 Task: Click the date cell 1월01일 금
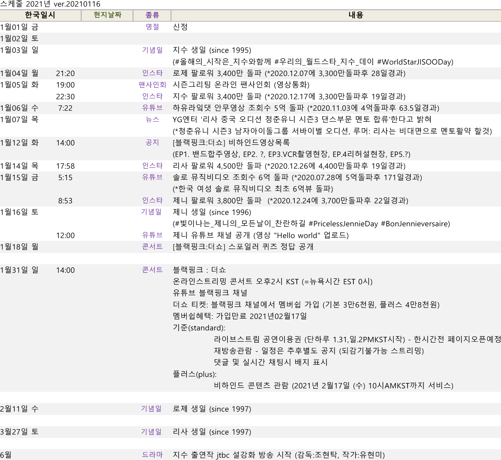tap(19, 27)
